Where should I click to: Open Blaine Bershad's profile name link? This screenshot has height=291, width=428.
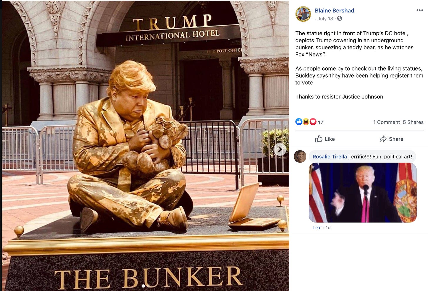coord(334,11)
